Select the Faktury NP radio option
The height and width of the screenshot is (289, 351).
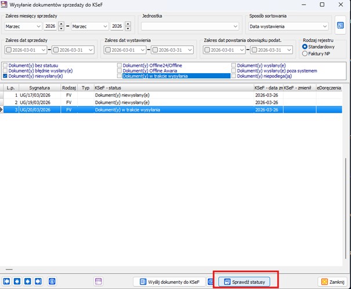pos(305,53)
